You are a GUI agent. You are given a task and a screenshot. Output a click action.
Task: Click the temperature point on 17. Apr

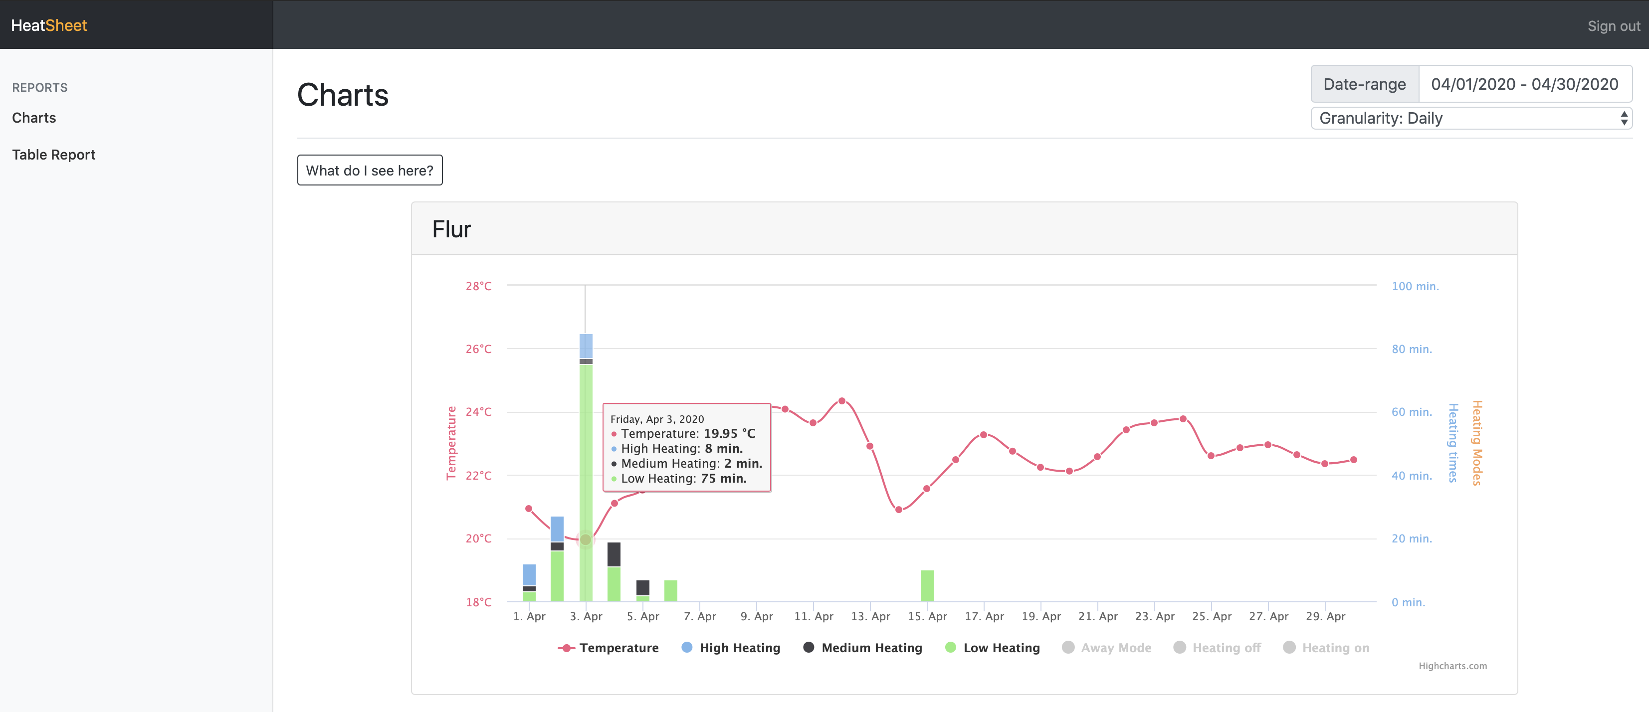(984, 435)
